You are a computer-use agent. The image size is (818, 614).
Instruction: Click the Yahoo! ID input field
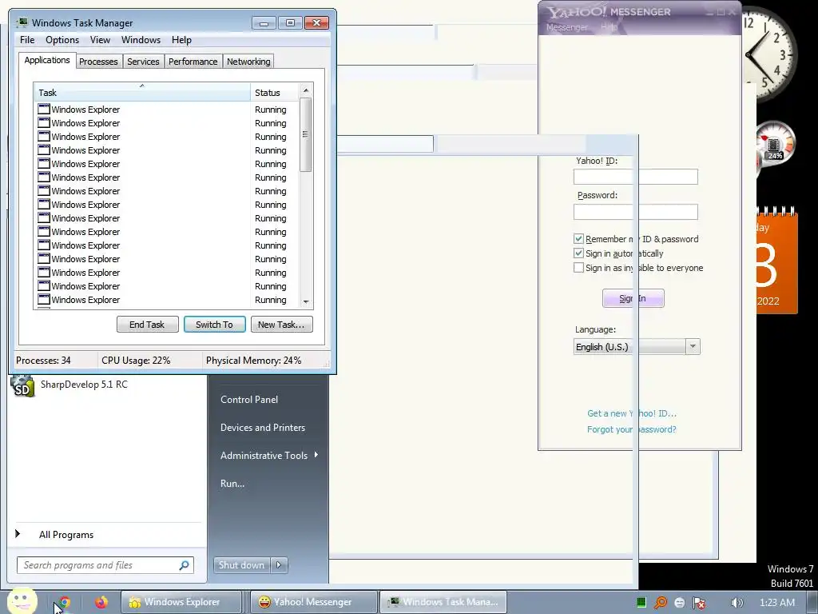[635, 177]
